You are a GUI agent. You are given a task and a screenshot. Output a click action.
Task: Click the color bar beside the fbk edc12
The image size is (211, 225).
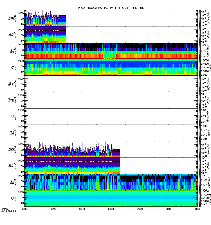coord(200,182)
